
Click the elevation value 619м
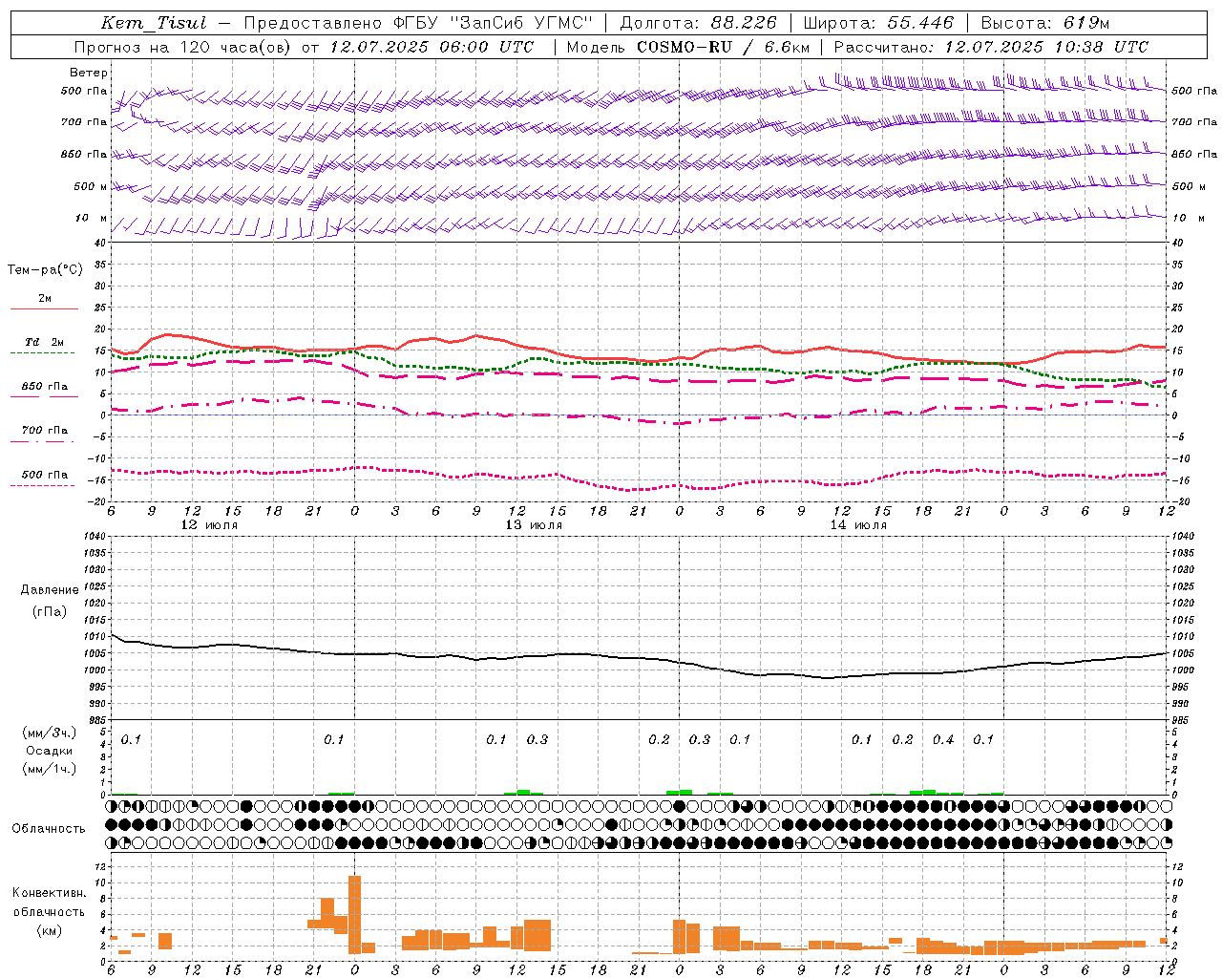tap(1086, 23)
